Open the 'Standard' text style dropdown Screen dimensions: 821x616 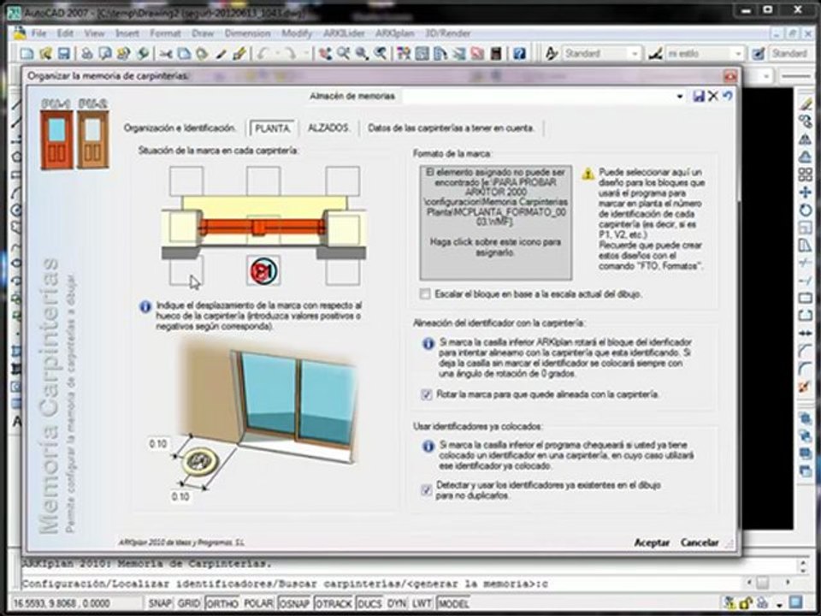click(634, 53)
